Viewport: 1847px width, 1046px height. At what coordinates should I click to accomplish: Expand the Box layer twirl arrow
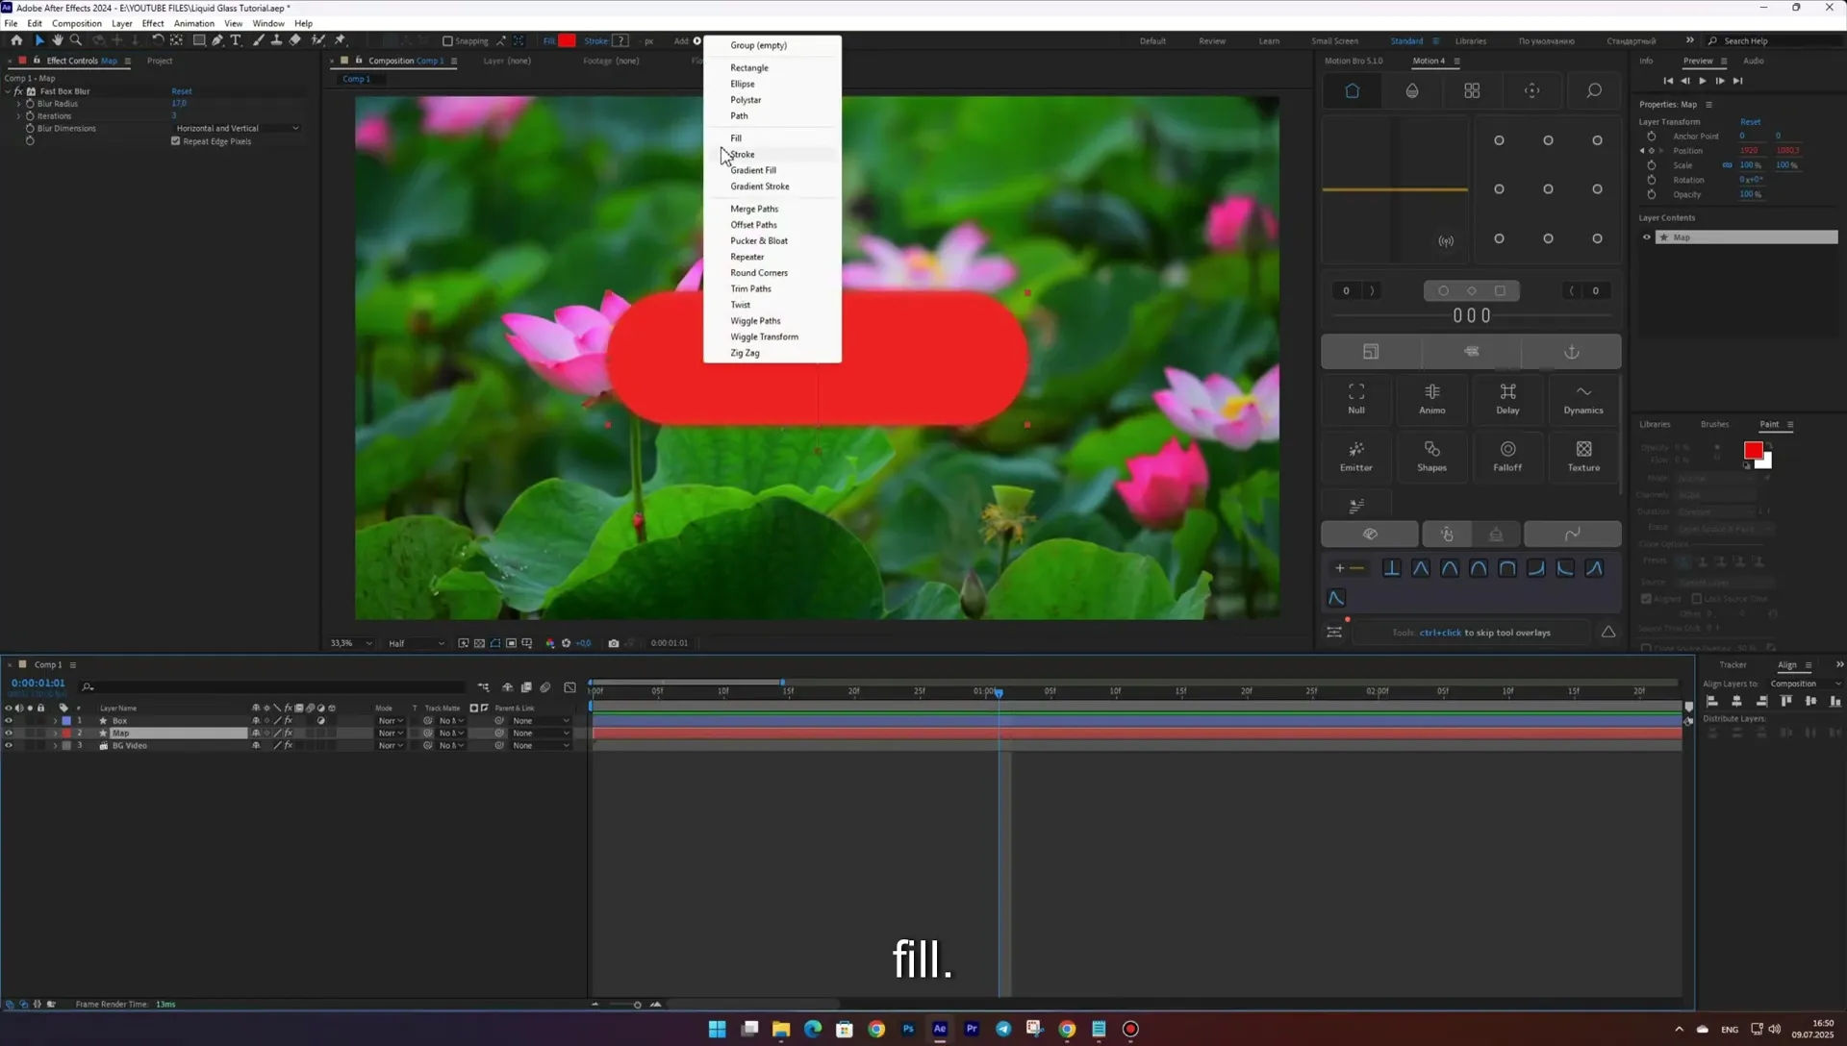coord(55,721)
